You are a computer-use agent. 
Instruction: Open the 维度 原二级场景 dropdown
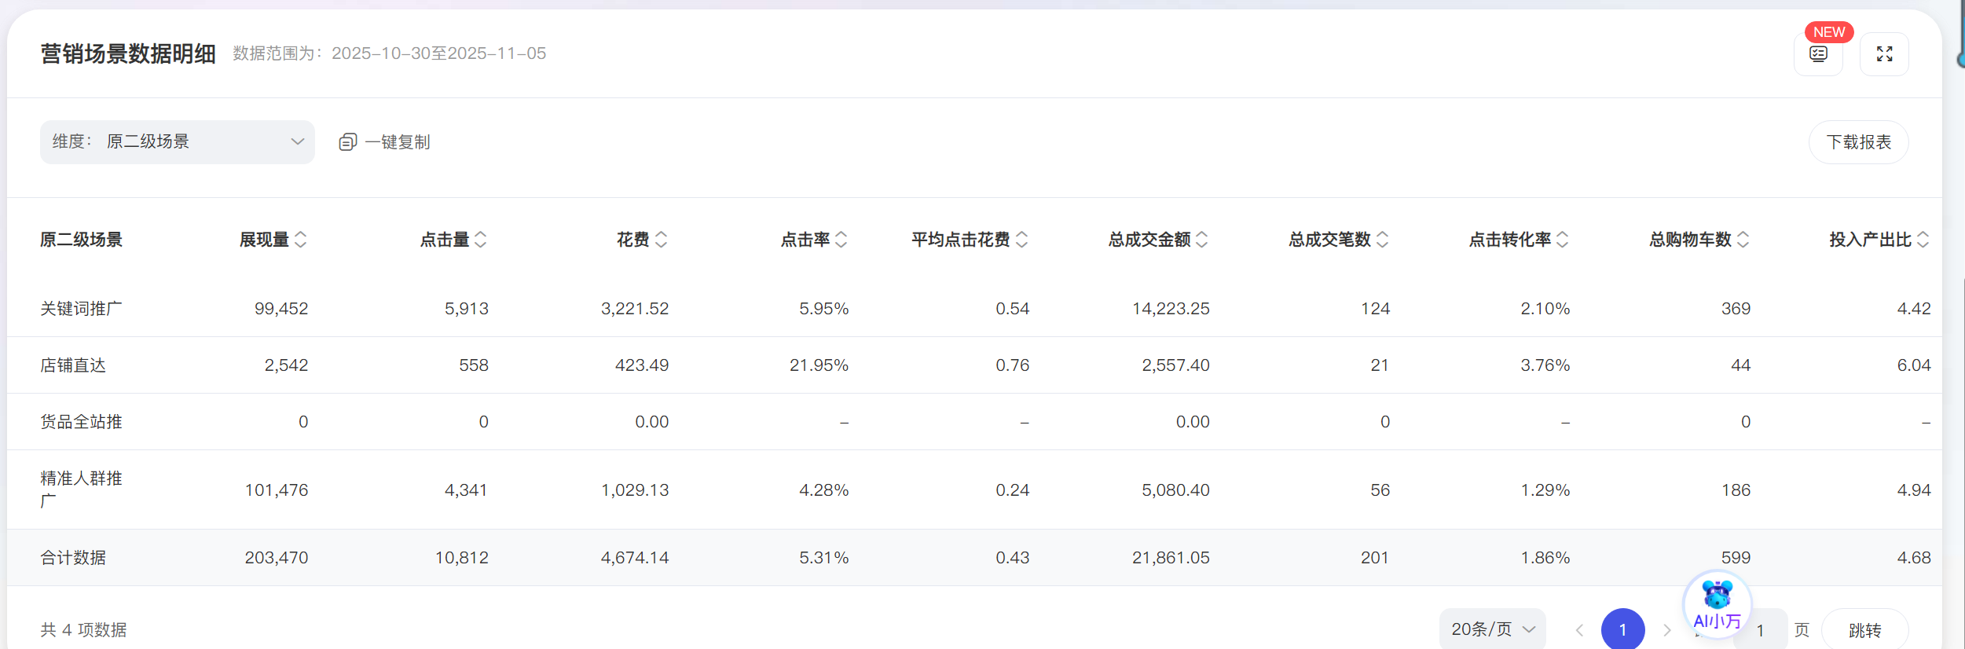click(178, 142)
